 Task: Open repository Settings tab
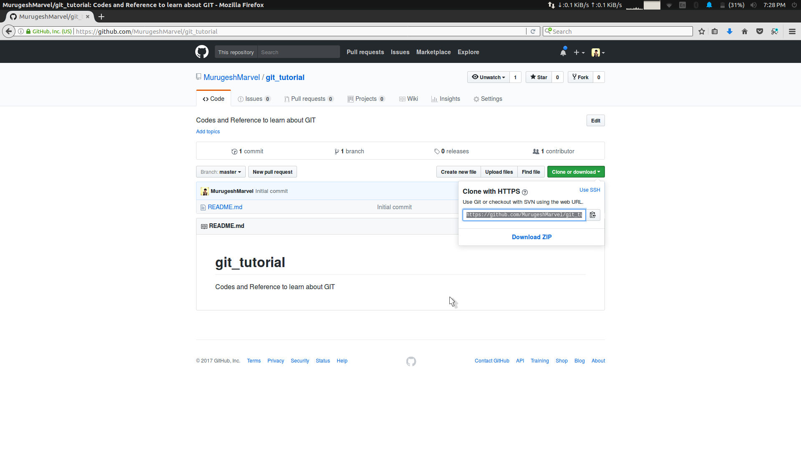(488, 99)
